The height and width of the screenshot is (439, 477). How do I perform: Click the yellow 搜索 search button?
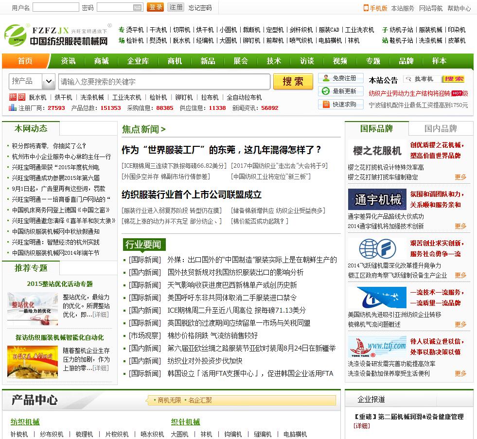[x=293, y=81]
